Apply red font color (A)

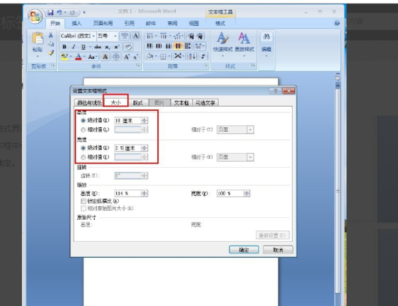coord(78,57)
